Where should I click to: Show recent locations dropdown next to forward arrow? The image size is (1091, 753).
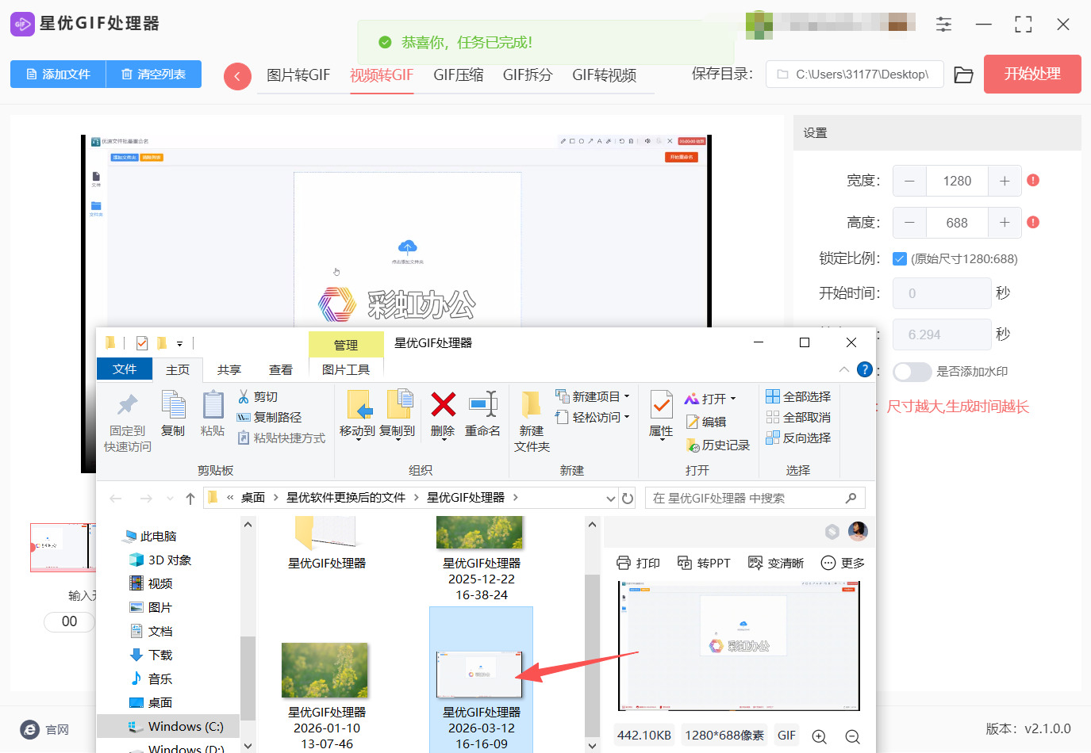[170, 499]
